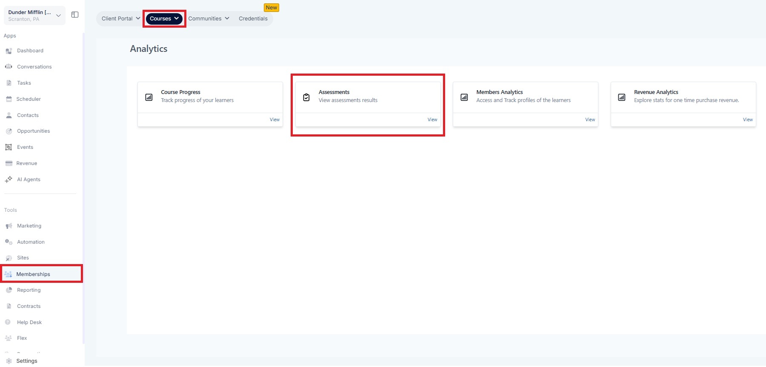Image resolution: width=766 pixels, height=367 pixels.
Task: Click "Access and Track profiles of the learners"
Action: pos(523,100)
